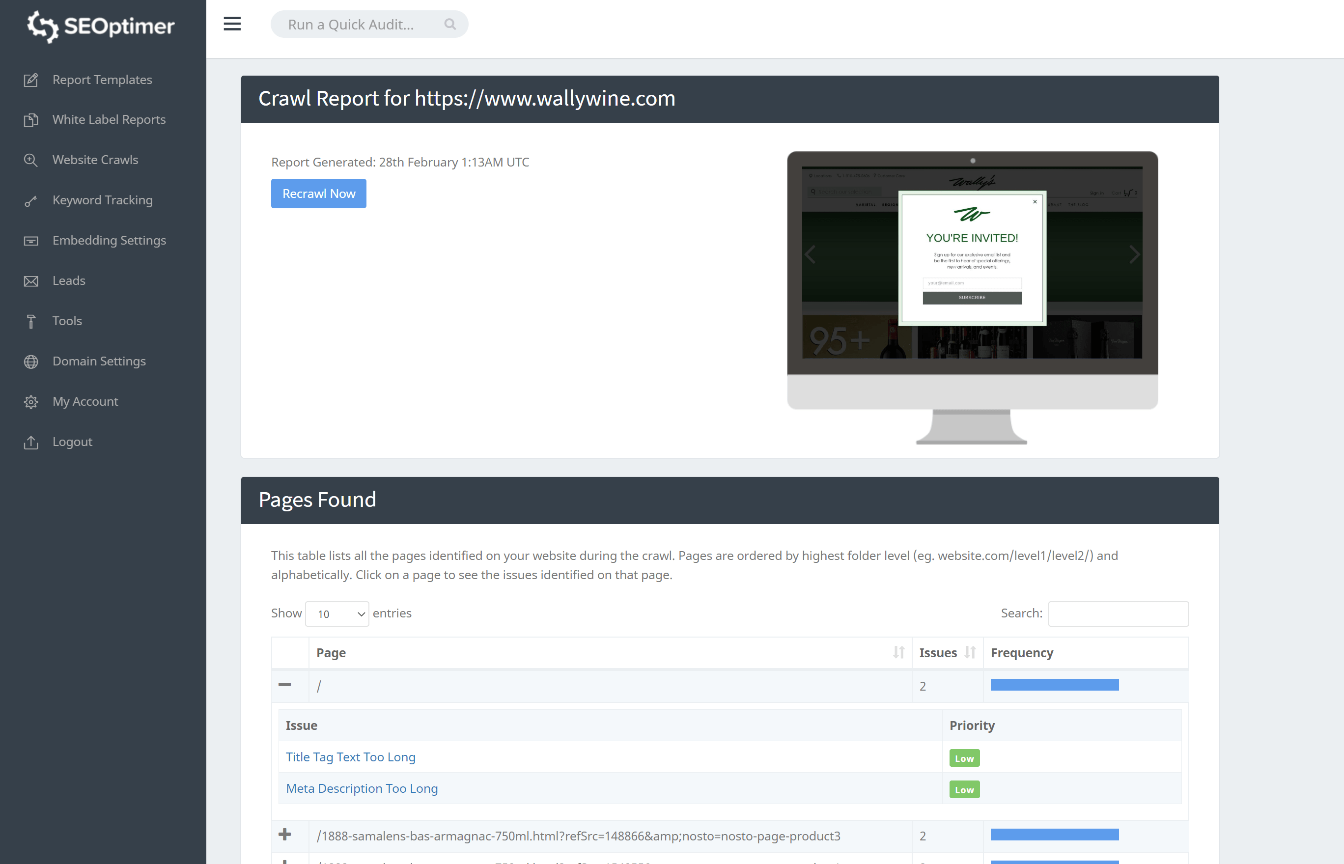Click the Embedding Settings sidebar icon
Image resolution: width=1344 pixels, height=864 pixels.
tap(30, 240)
